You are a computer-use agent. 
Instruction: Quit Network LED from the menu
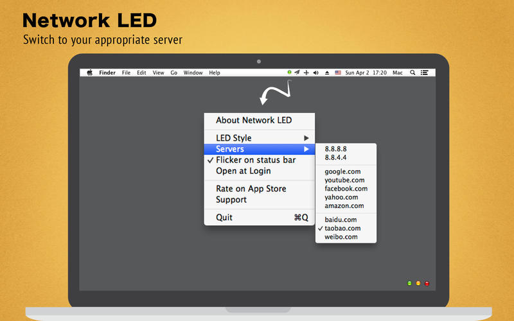click(x=260, y=218)
